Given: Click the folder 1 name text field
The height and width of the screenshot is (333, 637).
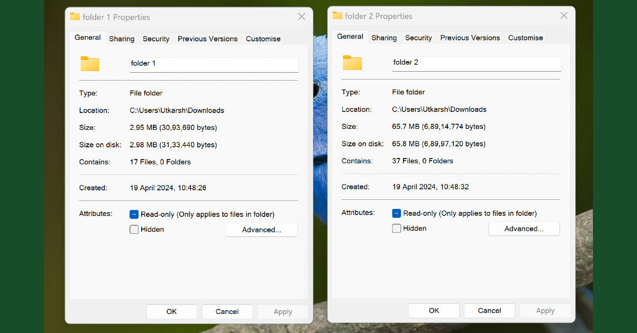Looking at the screenshot, I should point(213,64).
